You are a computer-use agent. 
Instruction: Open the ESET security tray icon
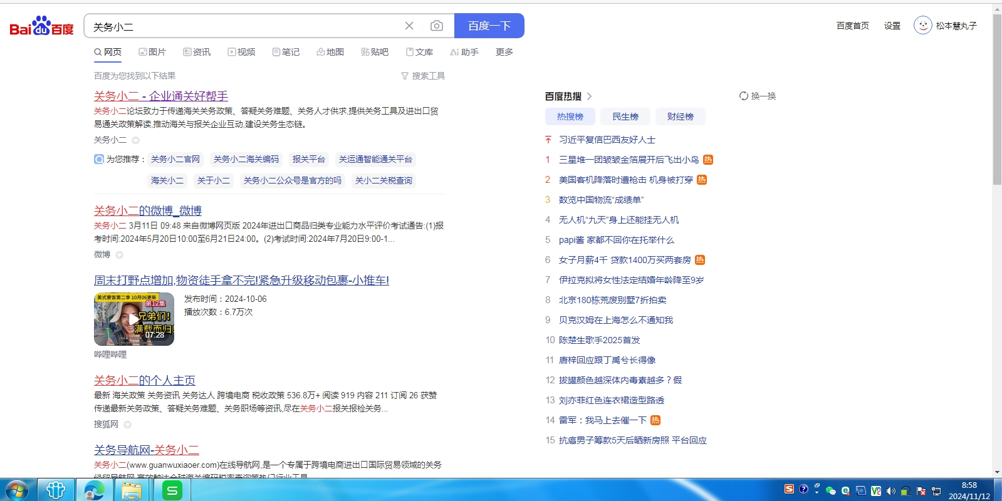[x=846, y=491]
